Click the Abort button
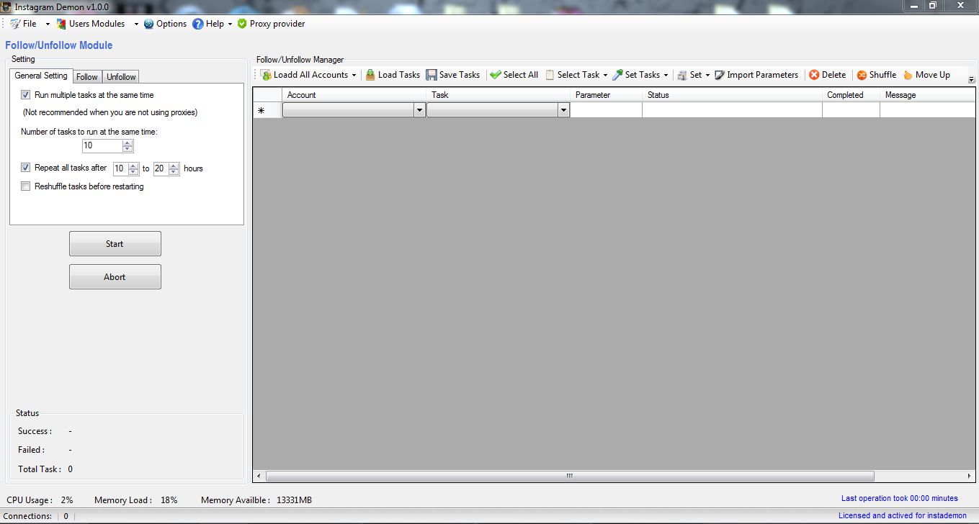This screenshot has height=524, width=979. coord(115,277)
